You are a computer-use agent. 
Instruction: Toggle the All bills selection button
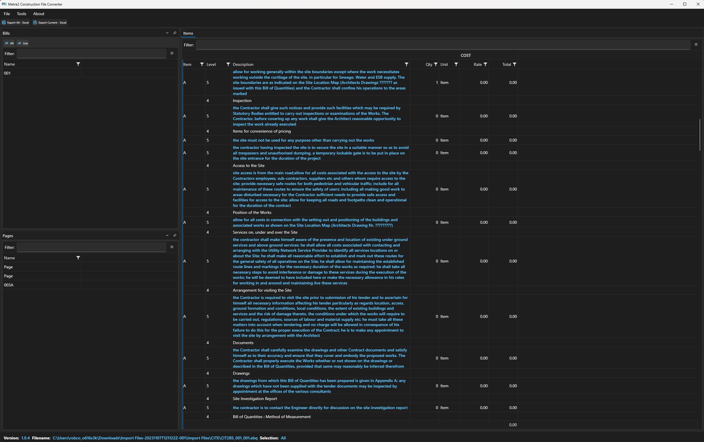tap(9, 43)
